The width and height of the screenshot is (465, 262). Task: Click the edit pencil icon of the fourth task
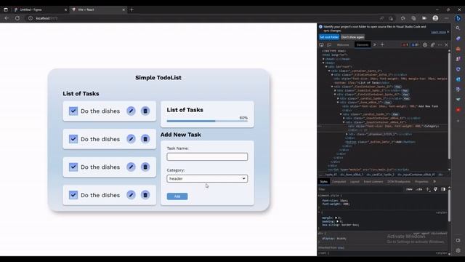131,195
